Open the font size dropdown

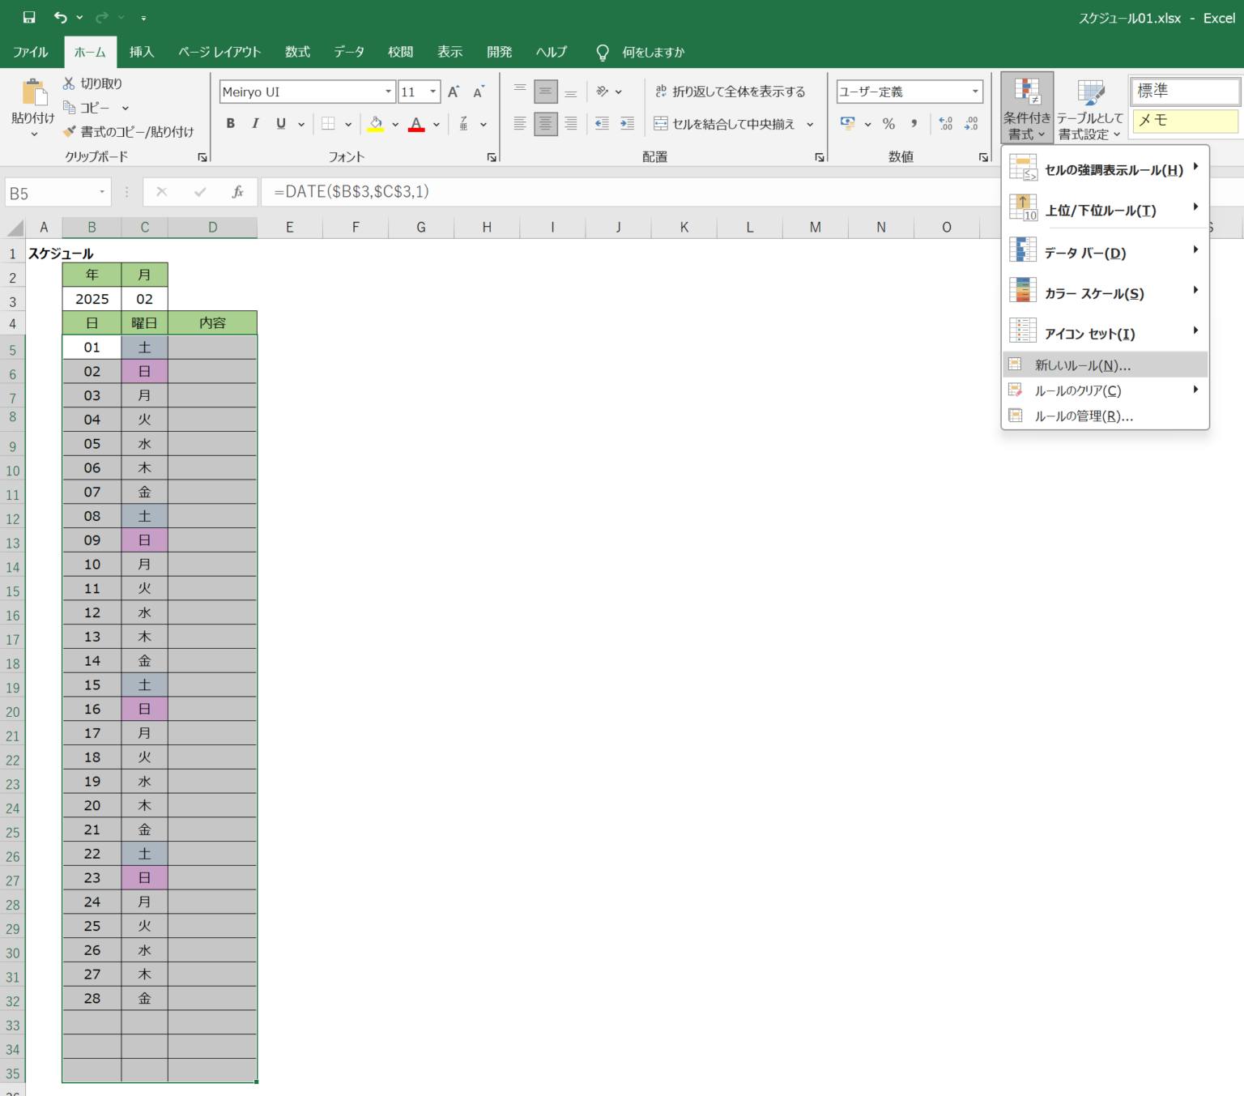tap(432, 91)
